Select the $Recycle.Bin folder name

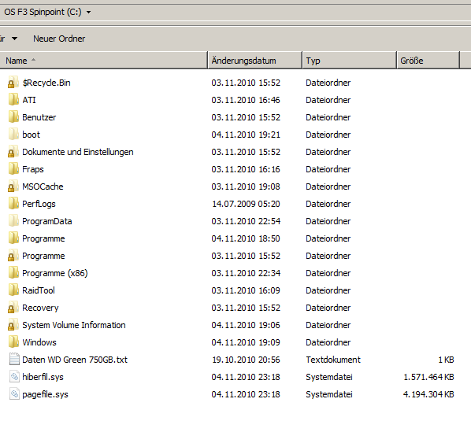pyautogui.click(x=46, y=83)
